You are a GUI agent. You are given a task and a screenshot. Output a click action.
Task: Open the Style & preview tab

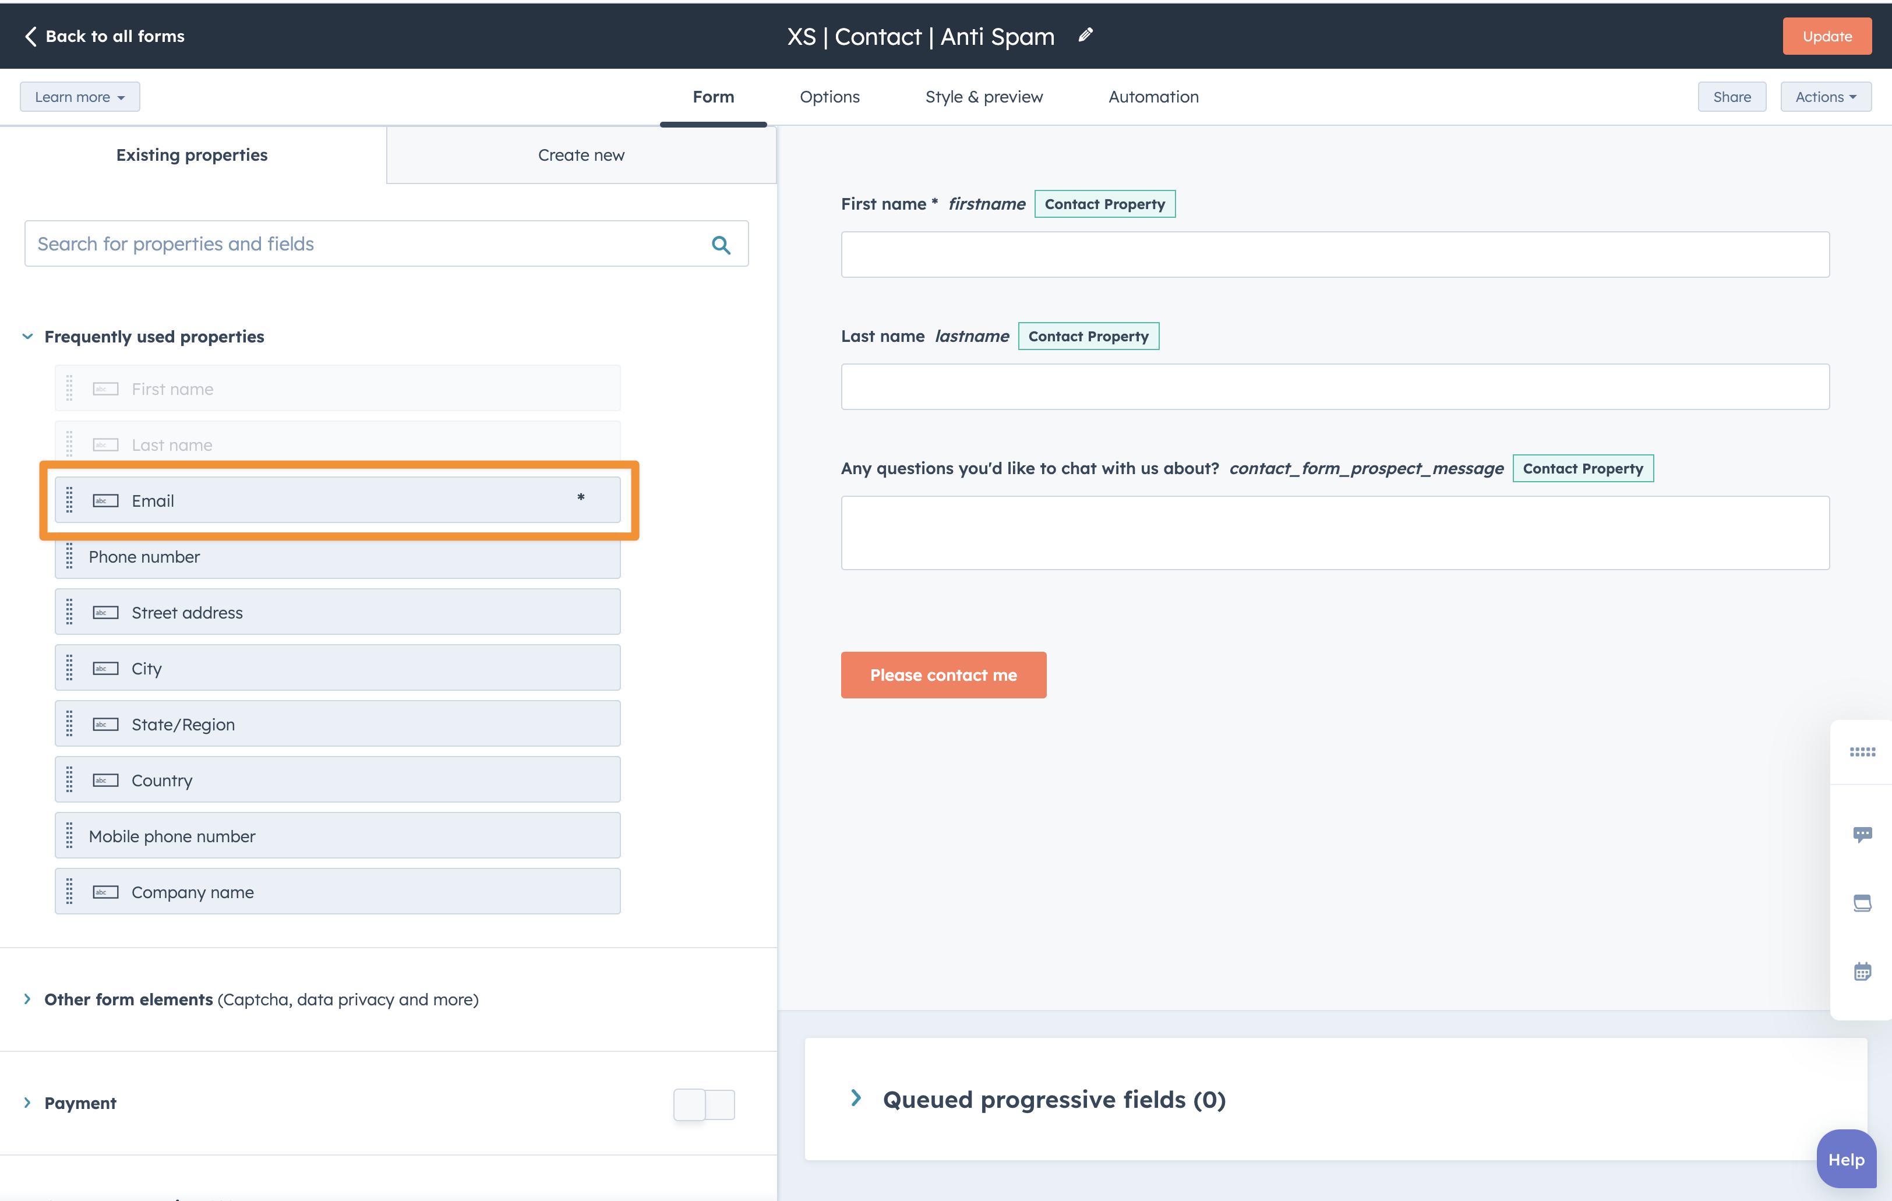984,97
